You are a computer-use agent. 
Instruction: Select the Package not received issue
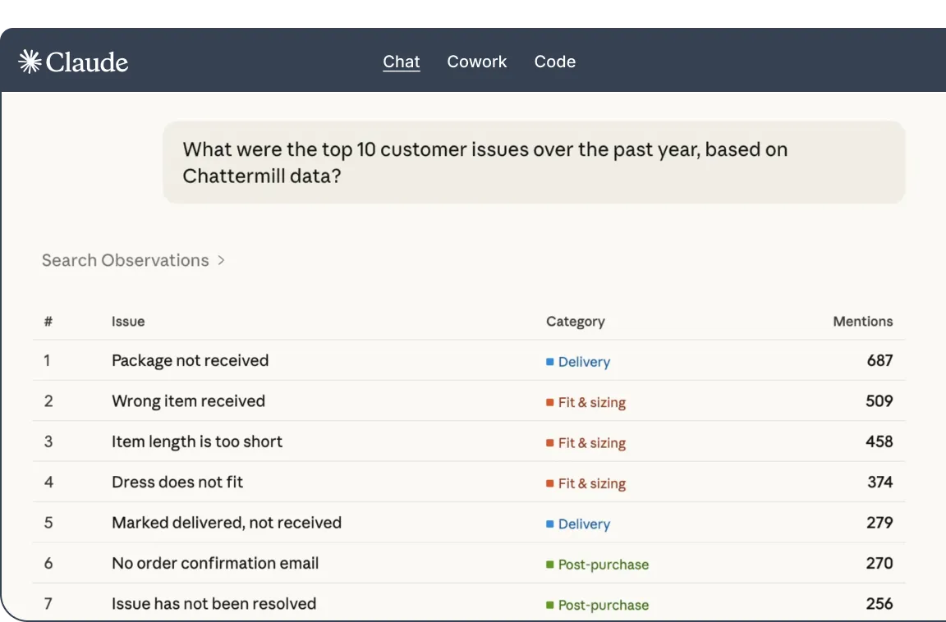pyautogui.click(x=190, y=360)
